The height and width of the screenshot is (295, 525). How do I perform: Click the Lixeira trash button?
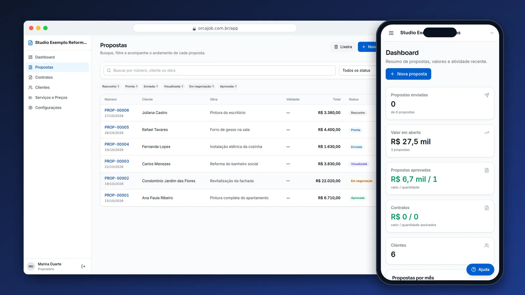tap(343, 47)
